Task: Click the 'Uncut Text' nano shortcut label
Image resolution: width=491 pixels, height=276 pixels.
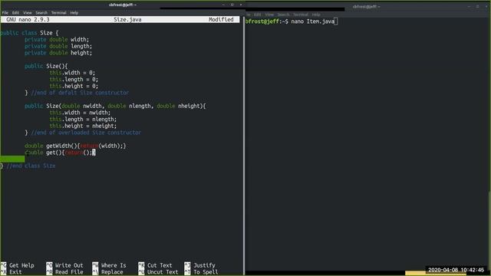Action: 163,272
